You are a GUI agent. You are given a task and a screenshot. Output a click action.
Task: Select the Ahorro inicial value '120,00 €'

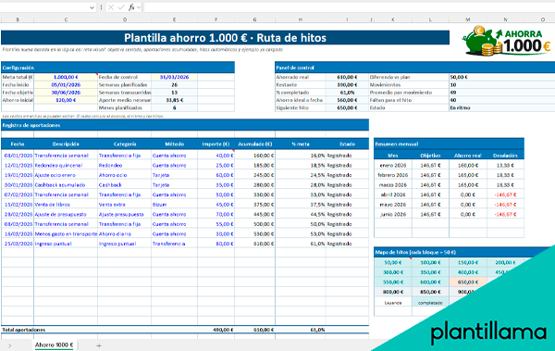tap(66, 100)
